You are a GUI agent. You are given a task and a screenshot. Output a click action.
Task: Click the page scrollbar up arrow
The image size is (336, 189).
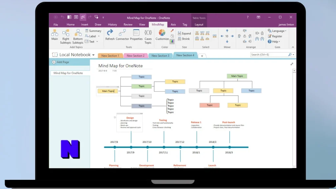[294, 71]
